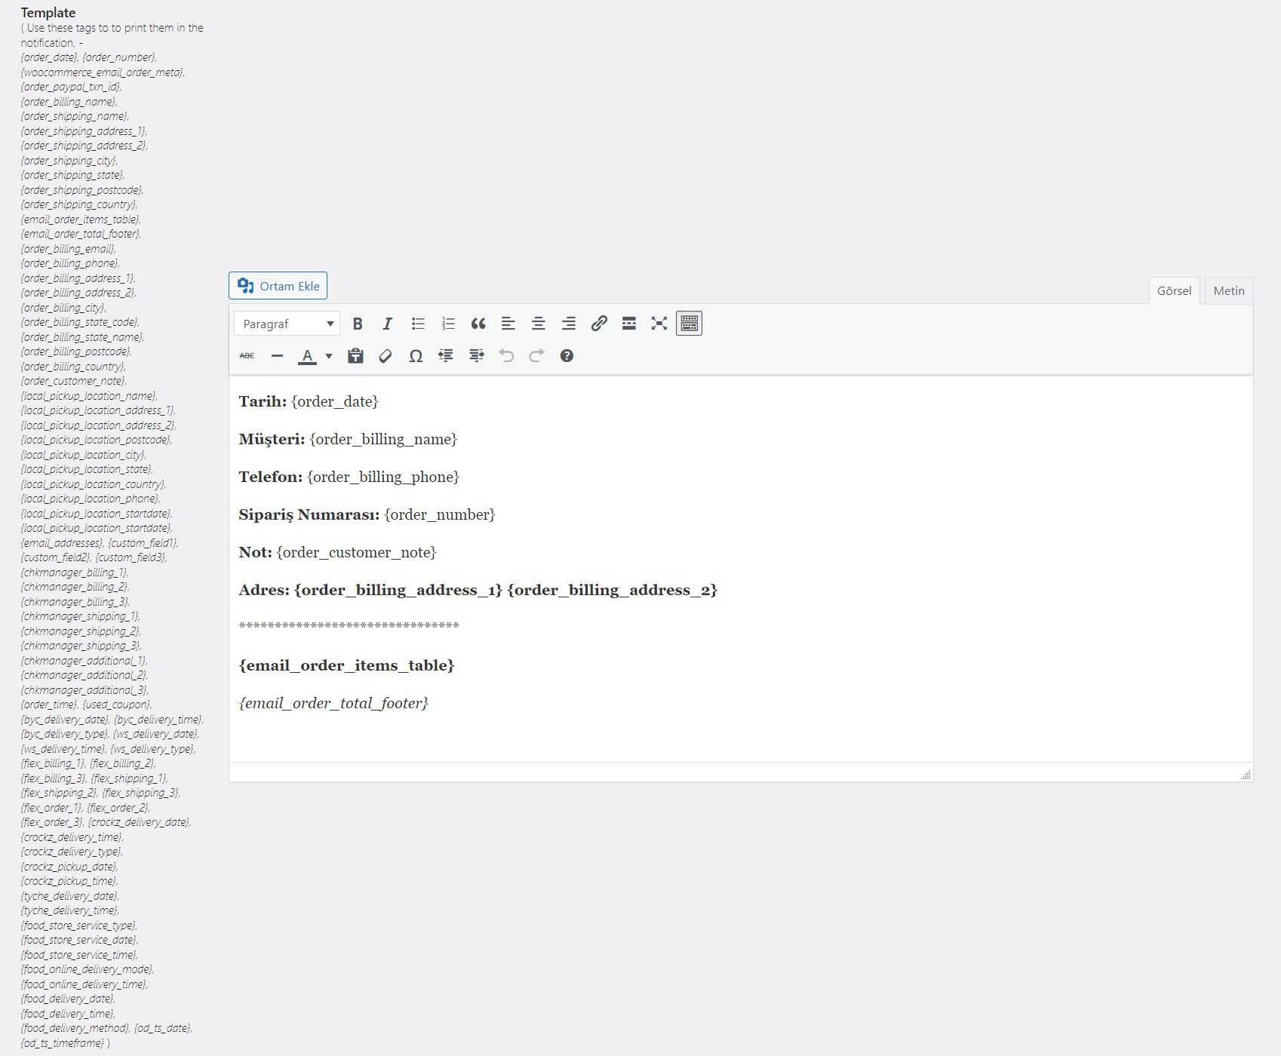Align text right
Screen dimensions: 1281x1056
tap(569, 324)
